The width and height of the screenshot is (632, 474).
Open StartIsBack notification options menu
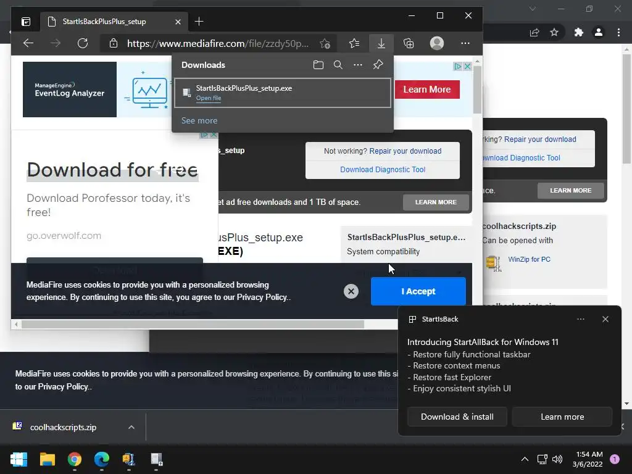tap(581, 319)
